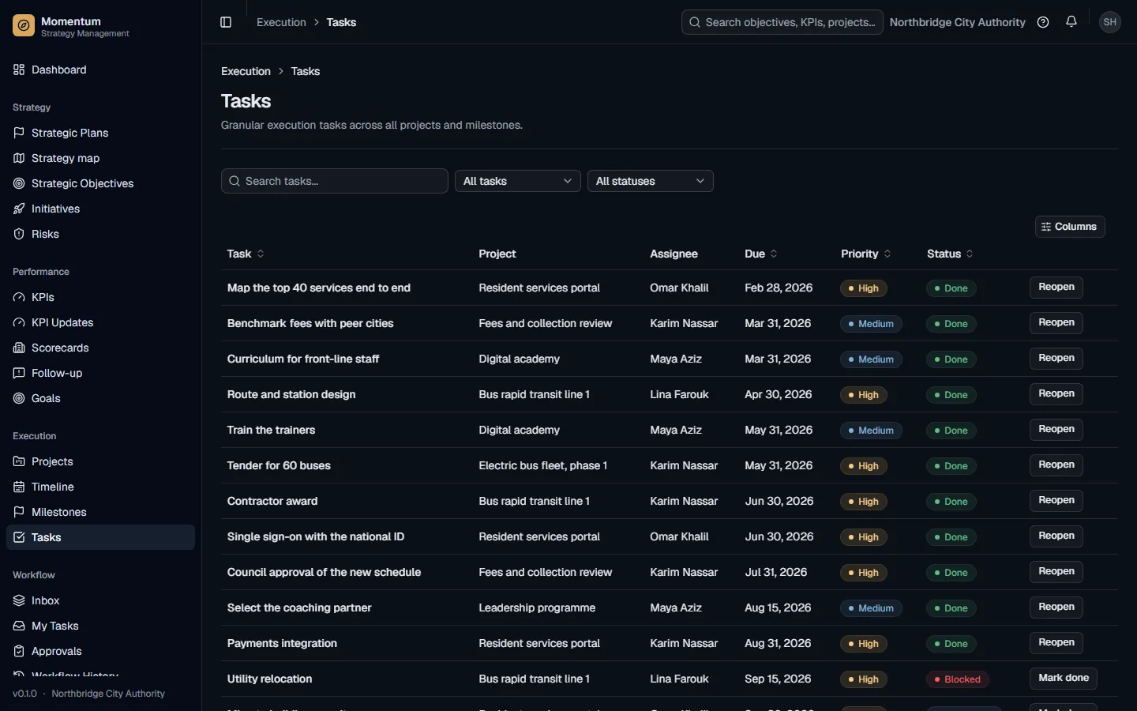The width and height of the screenshot is (1137, 711).
Task: Mark Utility relocation as done
Action: [x=1064, y=679]
